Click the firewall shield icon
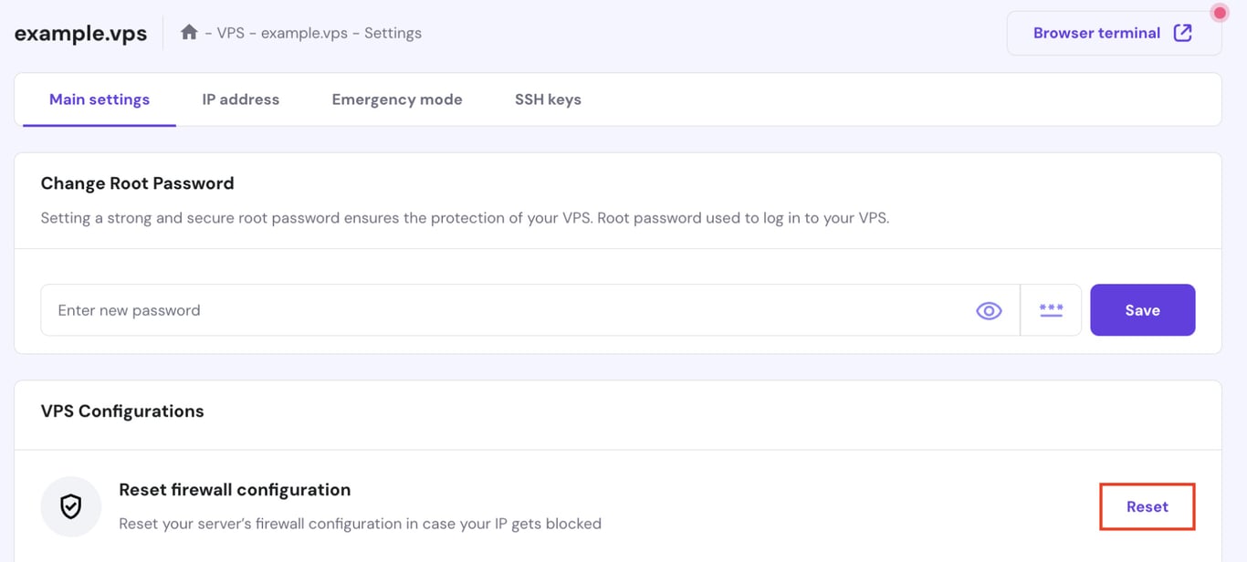The height and width of the screenshot is (562, 1247). [71, 506]
